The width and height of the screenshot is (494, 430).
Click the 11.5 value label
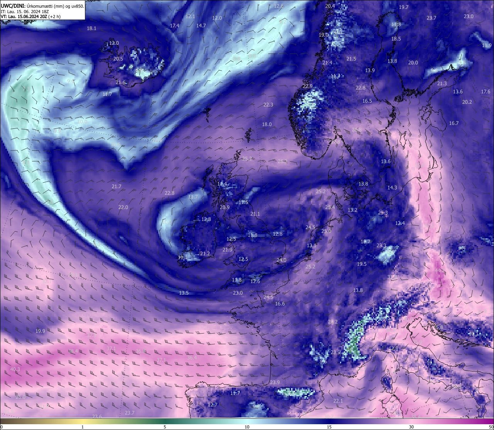click(x=243, y=202)
